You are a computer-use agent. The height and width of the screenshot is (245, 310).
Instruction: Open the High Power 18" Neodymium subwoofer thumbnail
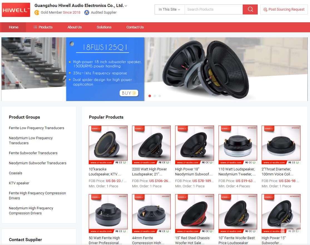(x=195, y=145)
